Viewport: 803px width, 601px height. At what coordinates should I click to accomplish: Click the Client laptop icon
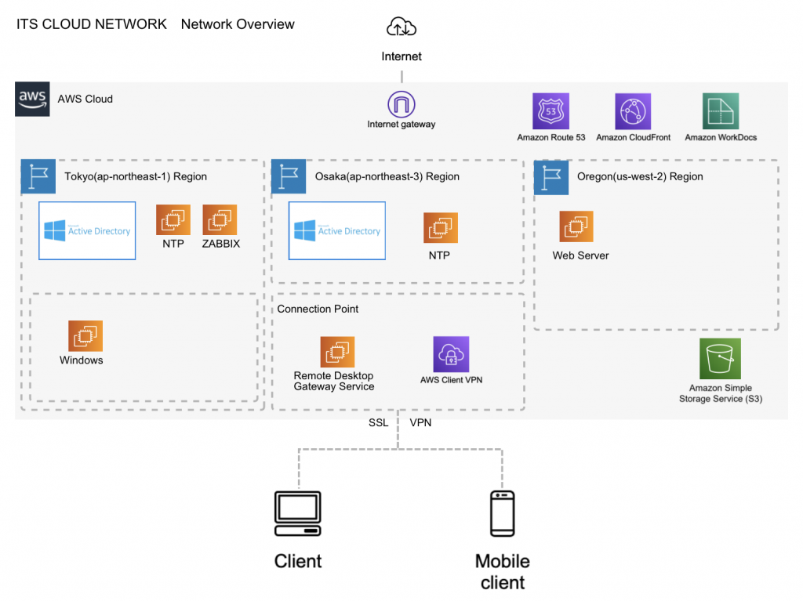(297, 513)
